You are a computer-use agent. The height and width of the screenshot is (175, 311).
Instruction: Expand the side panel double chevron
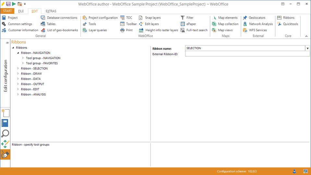7,43
